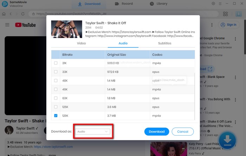Open the Download top tab
Viewport: 246px width, 156px height.
point(89,4)
